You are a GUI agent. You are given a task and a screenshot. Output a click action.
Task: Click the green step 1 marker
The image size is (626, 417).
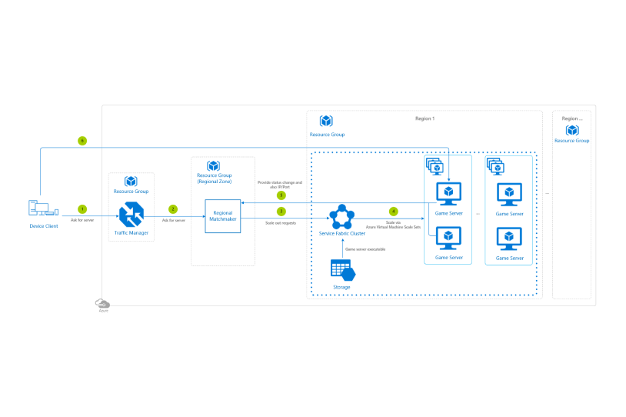[82, 209]
